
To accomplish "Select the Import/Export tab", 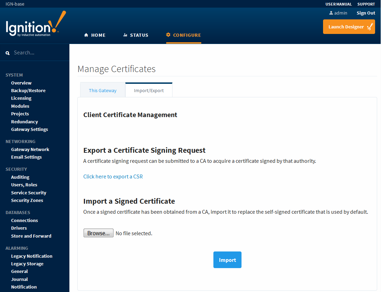I will pos(149,90).
